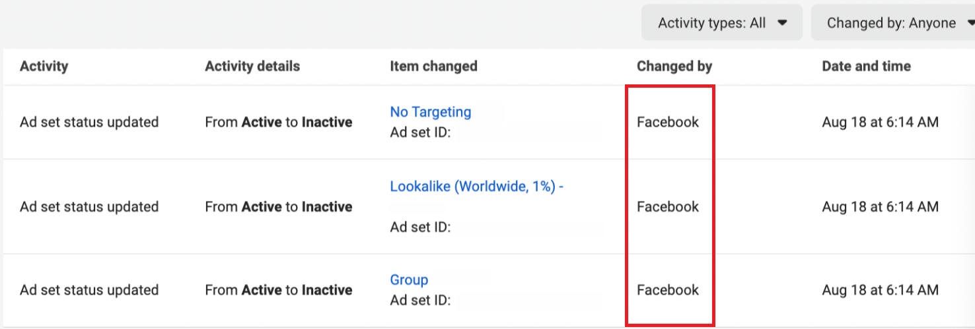This screenshot has height=329, width=975.
Task: Open the Lookalike (Worldwide, 1%) ad set link
Action: pyautogui.click(x=477, y=186)
